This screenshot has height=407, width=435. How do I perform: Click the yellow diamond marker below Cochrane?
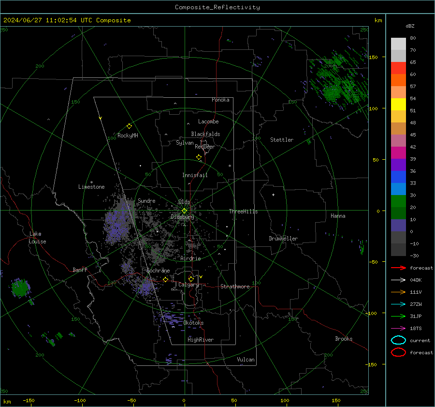[x=165, y=279]
